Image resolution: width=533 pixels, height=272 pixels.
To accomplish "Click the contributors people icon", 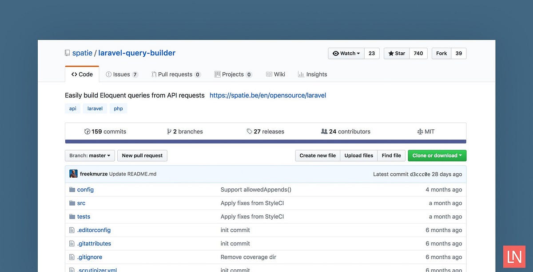I will pyautogui.click(x=324, y=131).
